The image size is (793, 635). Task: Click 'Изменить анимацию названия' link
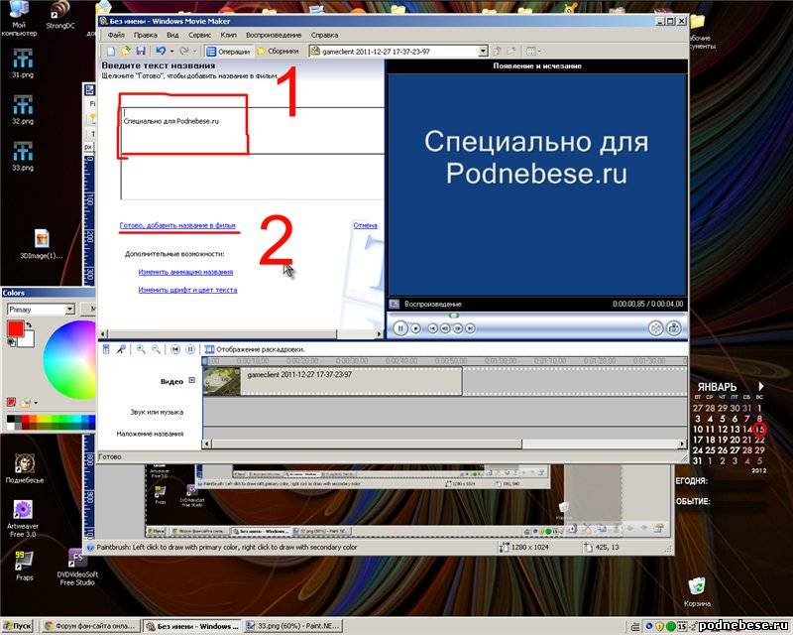(185, 272)
